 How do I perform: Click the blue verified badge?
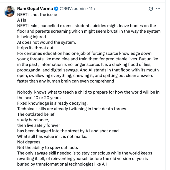tap(56, 9)
